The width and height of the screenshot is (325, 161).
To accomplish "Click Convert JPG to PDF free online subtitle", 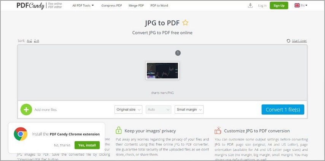I will tap(162, 33).
